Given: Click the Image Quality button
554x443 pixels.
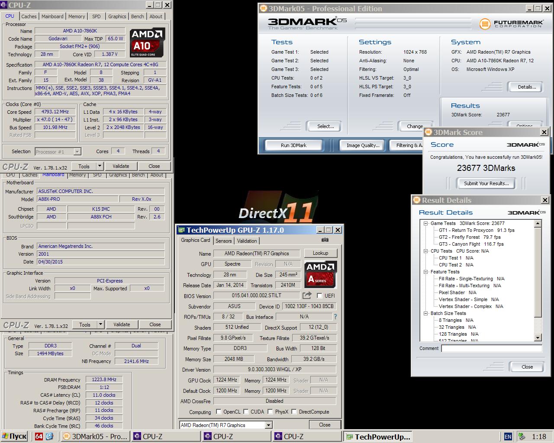Looking at the screenshot, I should (363, 145).
